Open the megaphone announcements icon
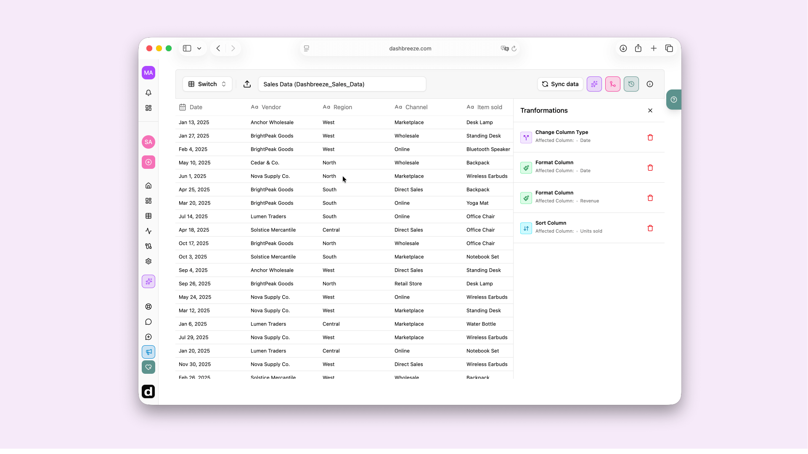 148,352
